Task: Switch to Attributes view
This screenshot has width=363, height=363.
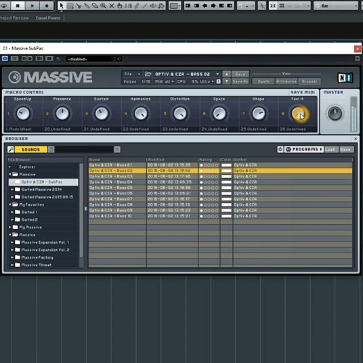Action: 286,81
